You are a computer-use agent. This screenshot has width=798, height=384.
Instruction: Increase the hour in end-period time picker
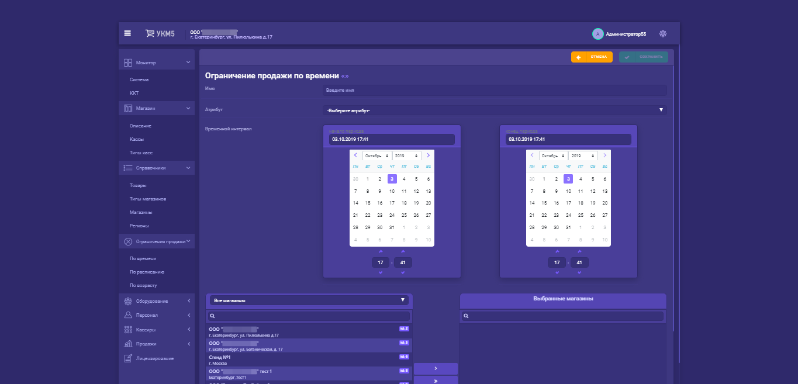tap(557, 251)
